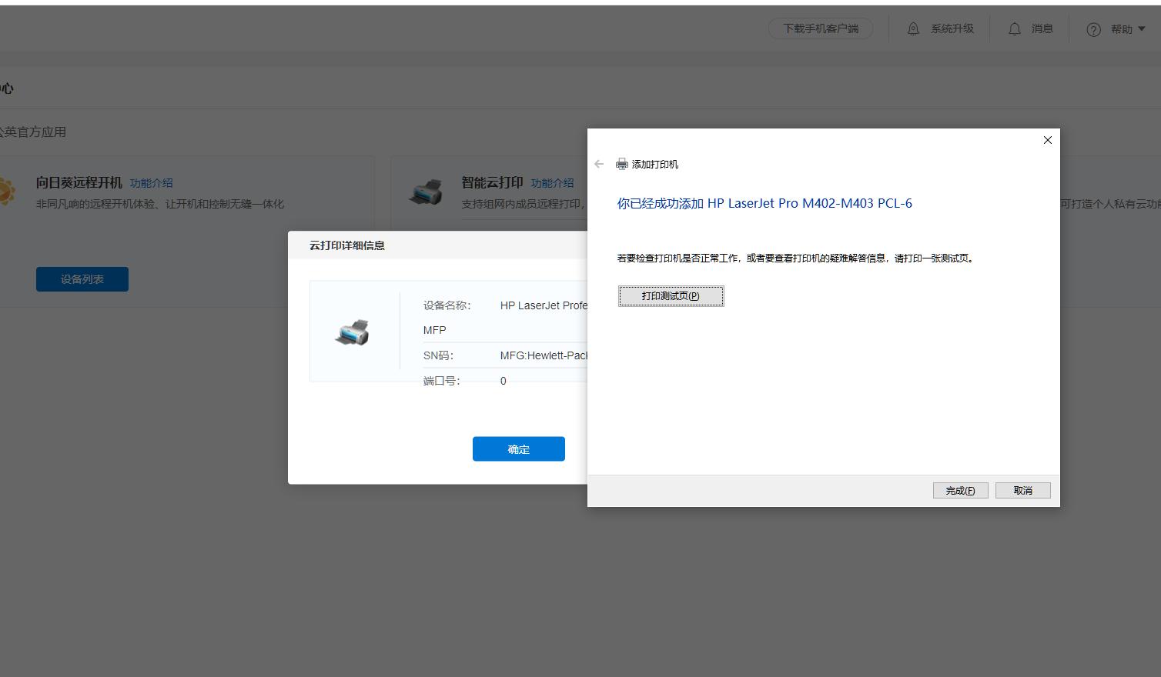This screenshot has width=1161, height=677.
Task: Click the system upgrade bell icon
Action: pos(913,28)
